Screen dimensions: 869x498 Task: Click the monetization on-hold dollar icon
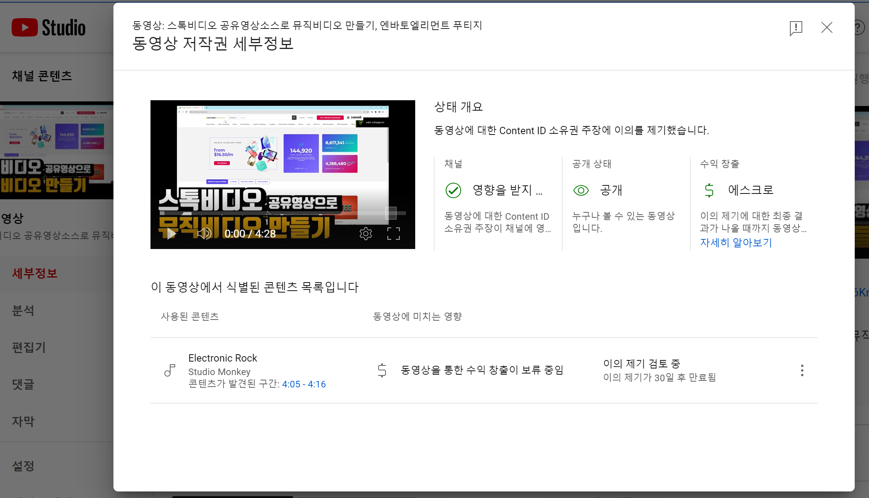coord(382,370)
